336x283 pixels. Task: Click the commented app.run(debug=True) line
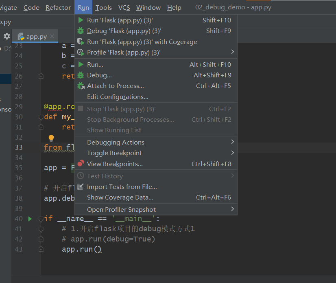point(108,239)
